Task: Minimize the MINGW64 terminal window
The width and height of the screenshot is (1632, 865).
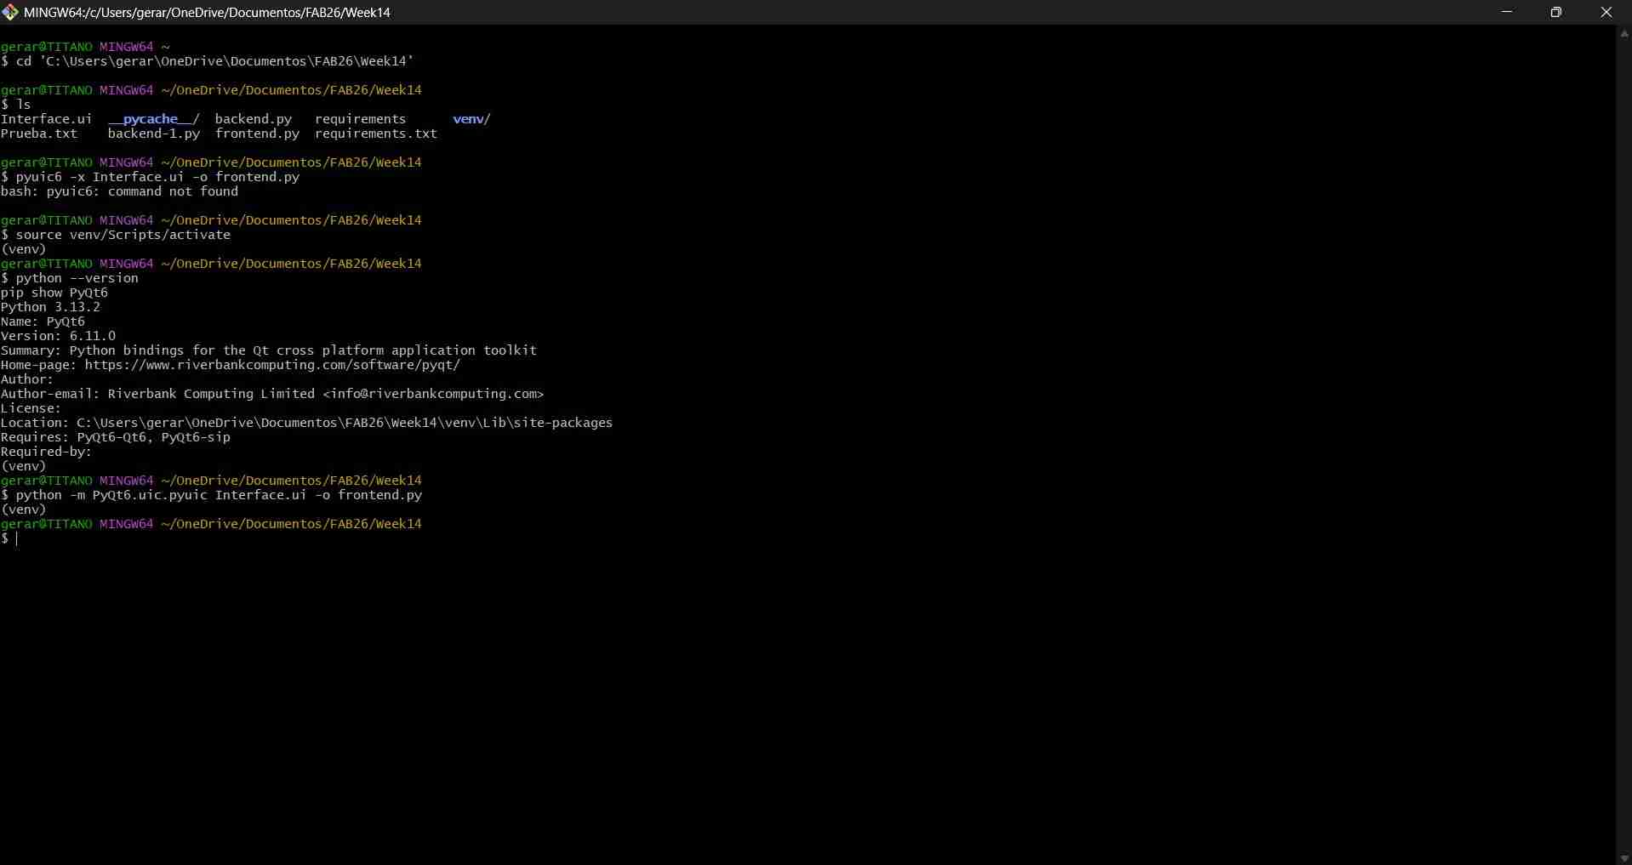Action: [x=1507, y=12]
